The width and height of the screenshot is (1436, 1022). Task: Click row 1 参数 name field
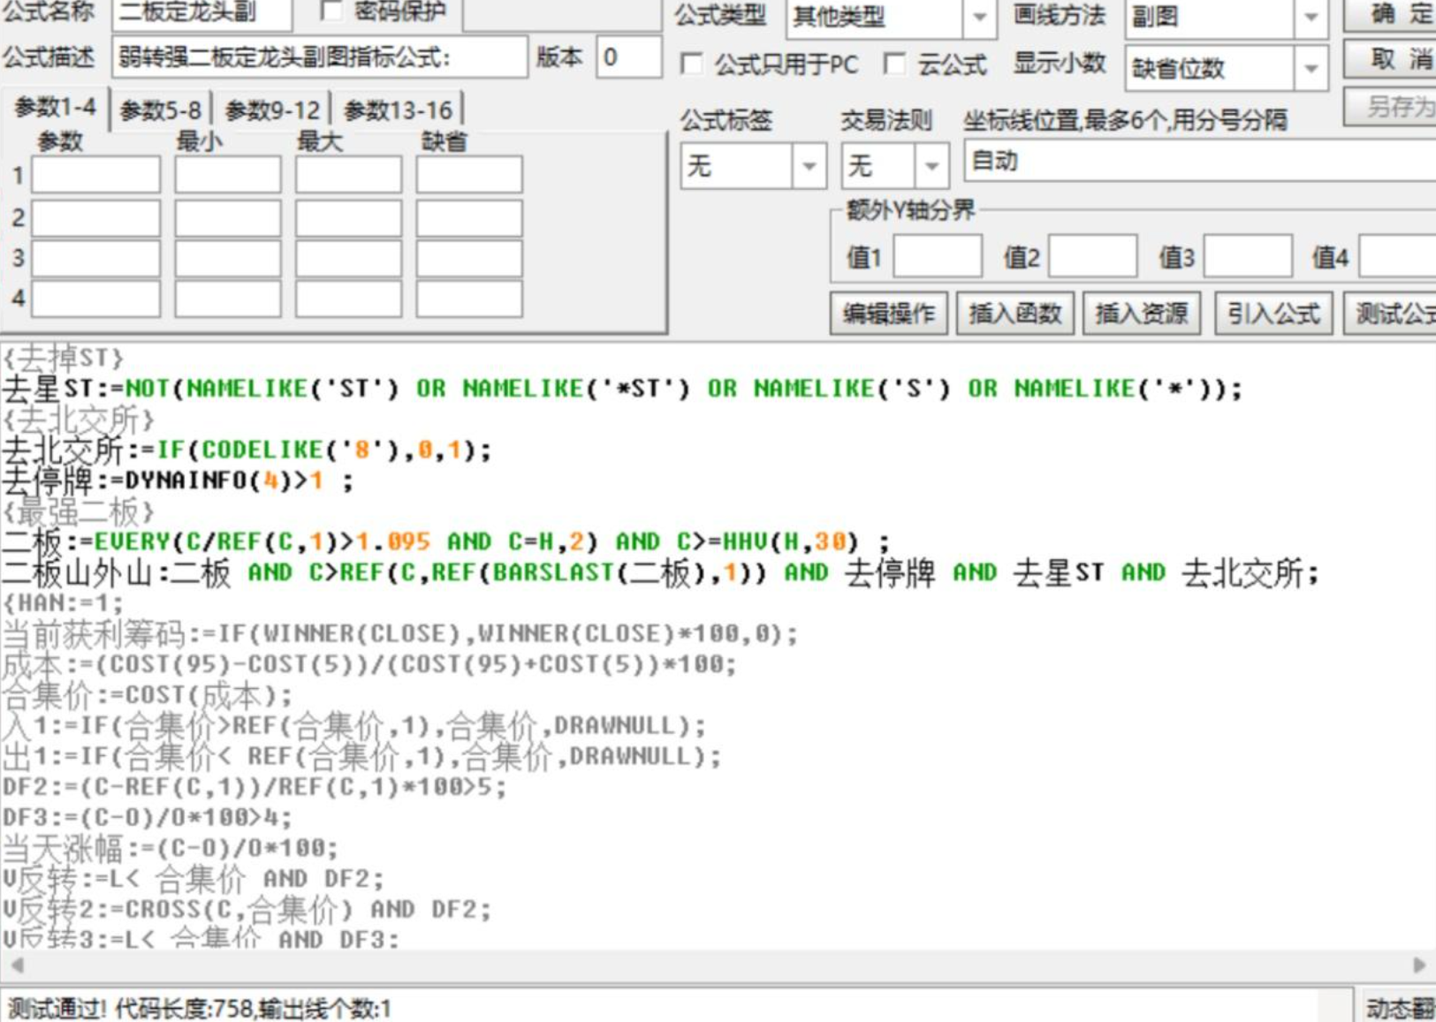click(96, 175)
